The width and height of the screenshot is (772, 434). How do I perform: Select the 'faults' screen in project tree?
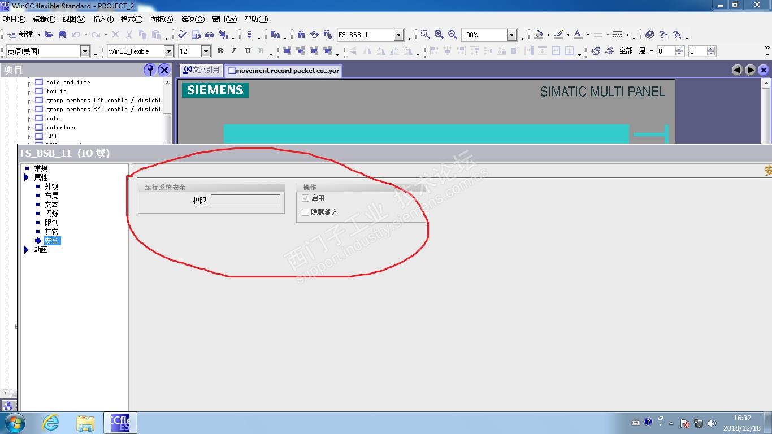pyautogui.click(x=57, y=91)
